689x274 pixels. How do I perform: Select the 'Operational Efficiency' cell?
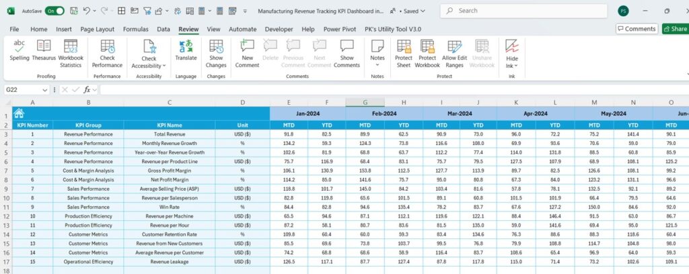pyautogui.click(x=88, y=262)
